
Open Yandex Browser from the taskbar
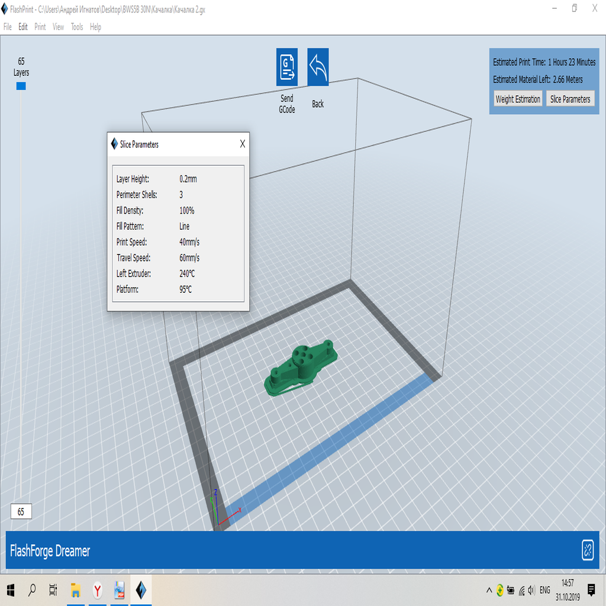tap(97, 590)
